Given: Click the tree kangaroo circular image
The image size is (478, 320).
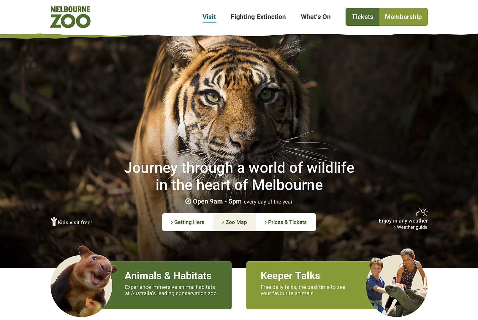Looking at the screenshot, I should click(x=82, y=281).
